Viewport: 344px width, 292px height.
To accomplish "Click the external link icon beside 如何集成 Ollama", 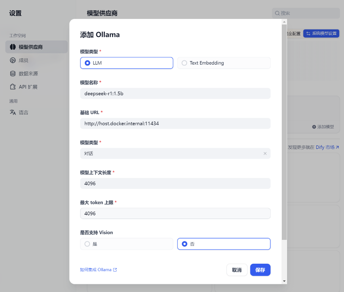I will (115, 270).
